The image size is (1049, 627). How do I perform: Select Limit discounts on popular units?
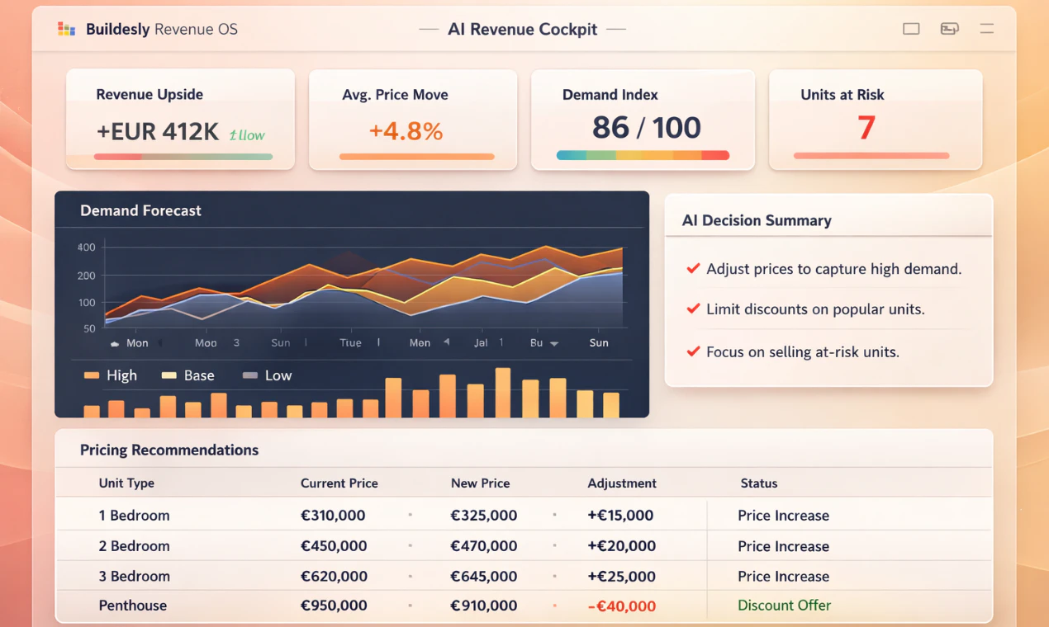[815, 309]
